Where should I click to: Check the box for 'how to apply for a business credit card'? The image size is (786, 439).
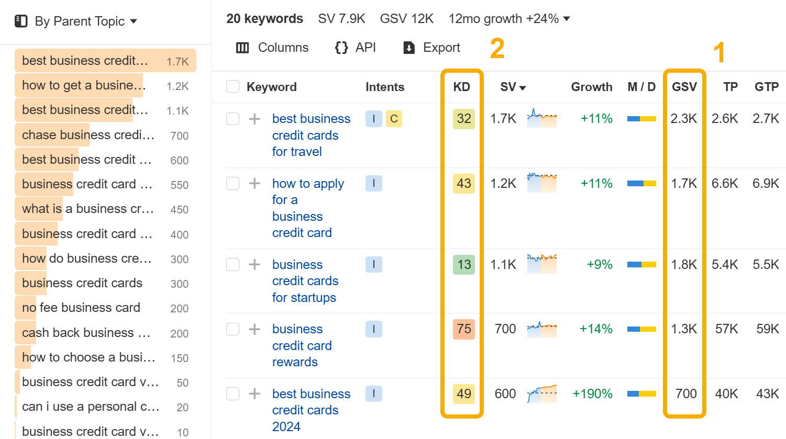pyautogui.click(x=233, y=184)
